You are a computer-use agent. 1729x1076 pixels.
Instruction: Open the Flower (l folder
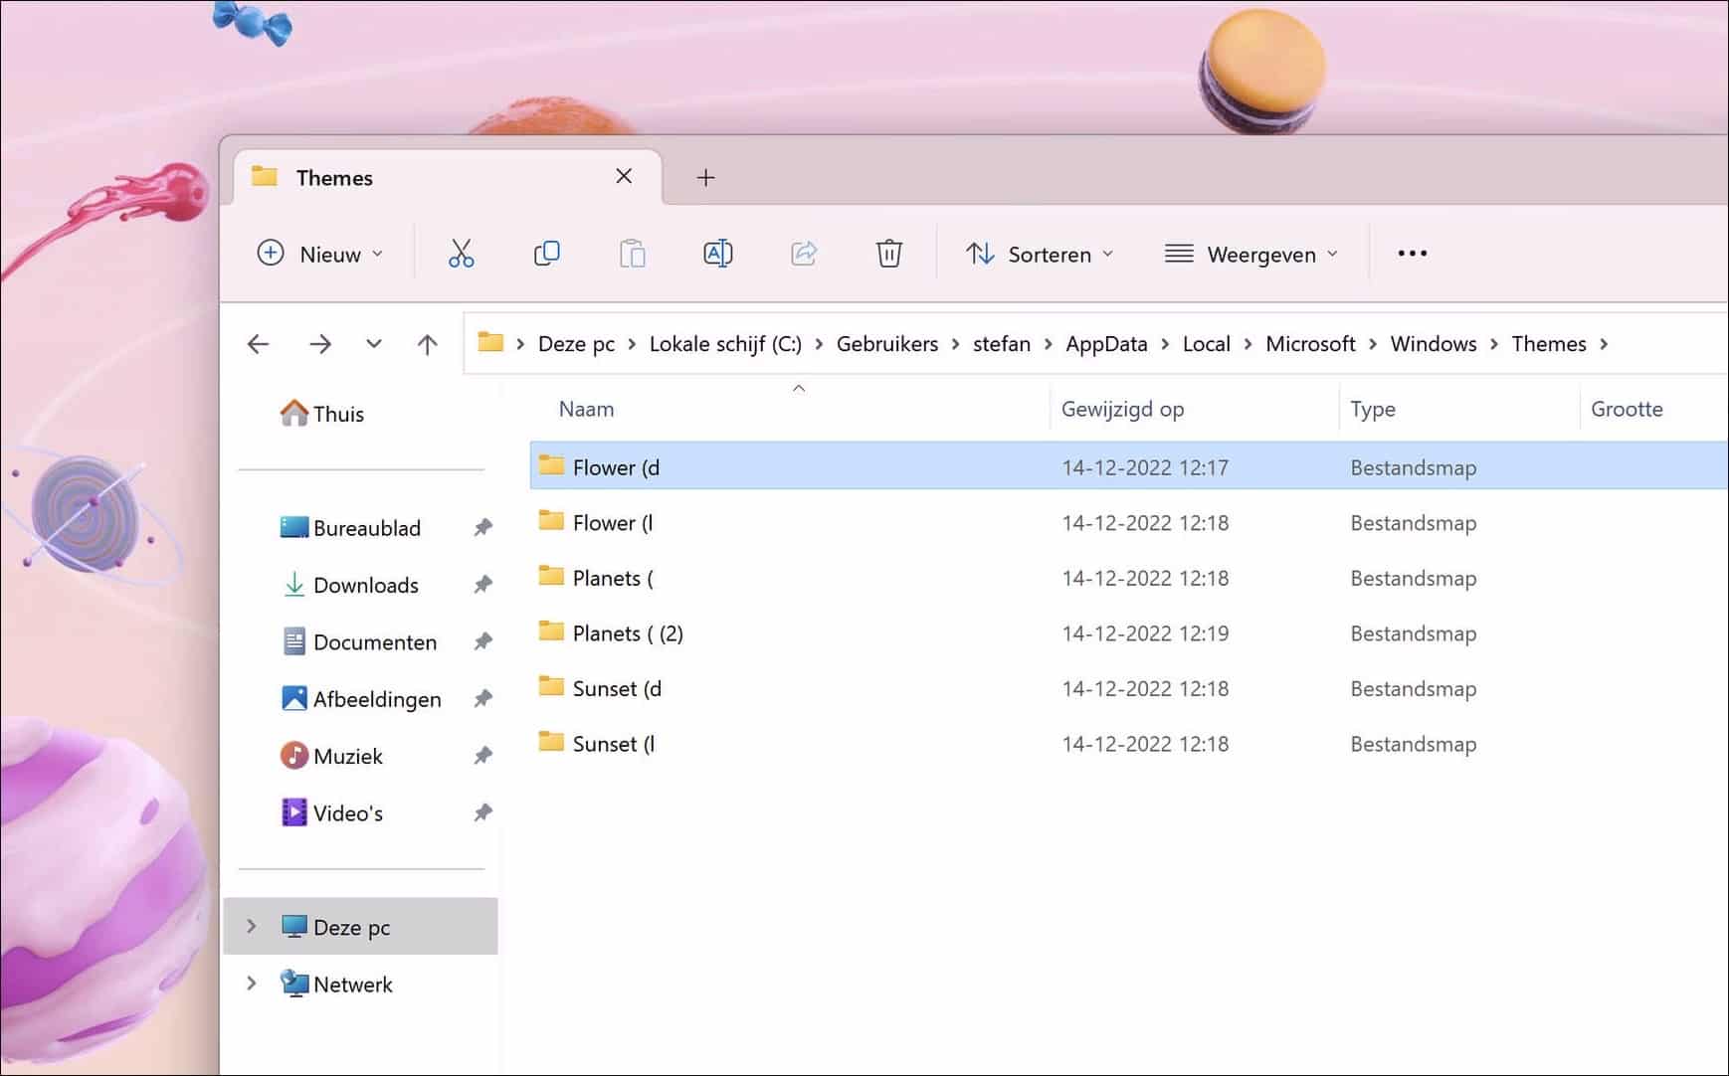611,522
